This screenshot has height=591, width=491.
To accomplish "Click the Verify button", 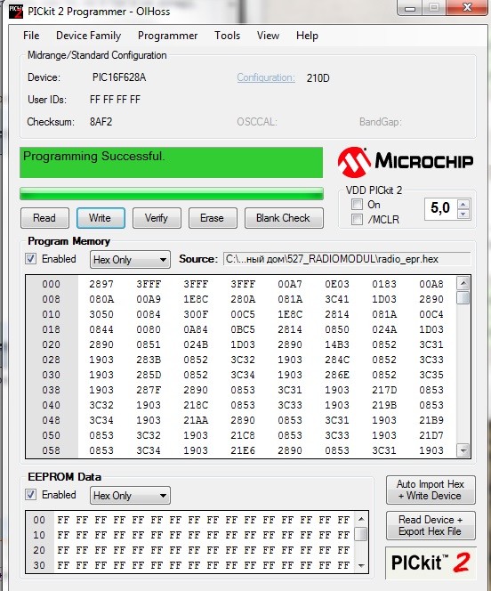I will tap(157, 218).
